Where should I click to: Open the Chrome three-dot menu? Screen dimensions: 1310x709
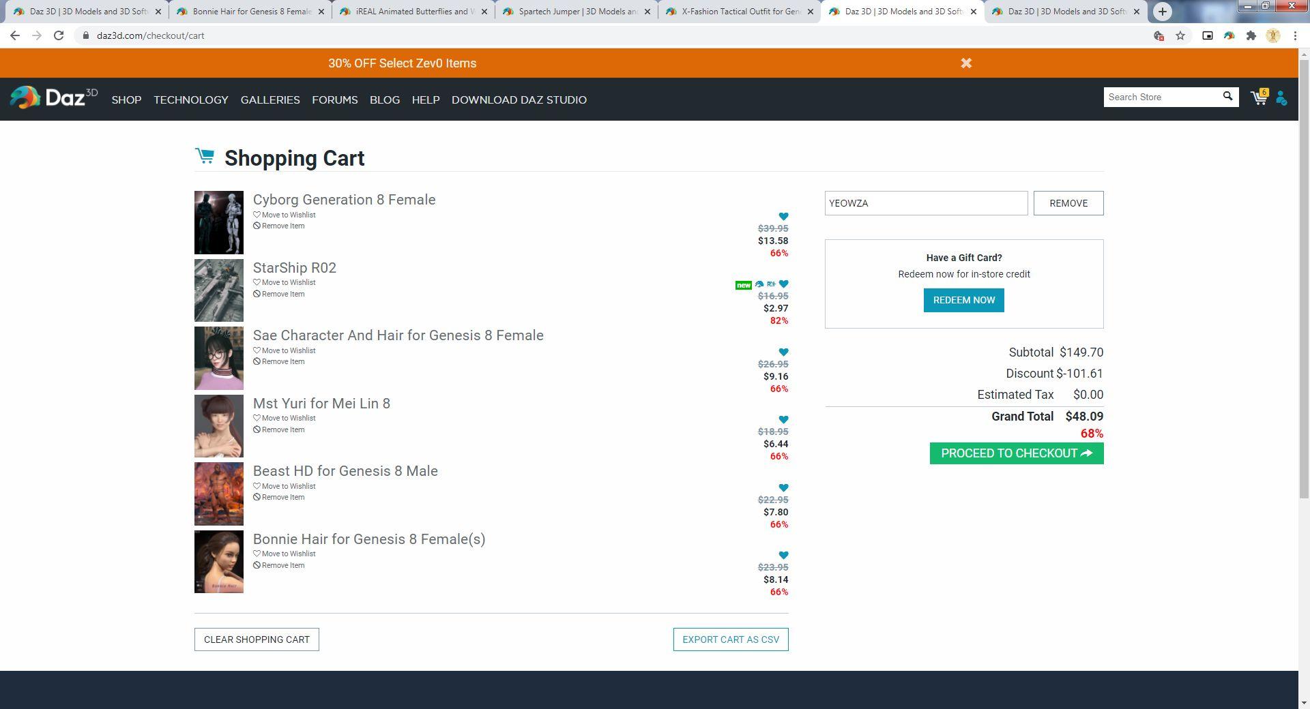(1295, 35)
